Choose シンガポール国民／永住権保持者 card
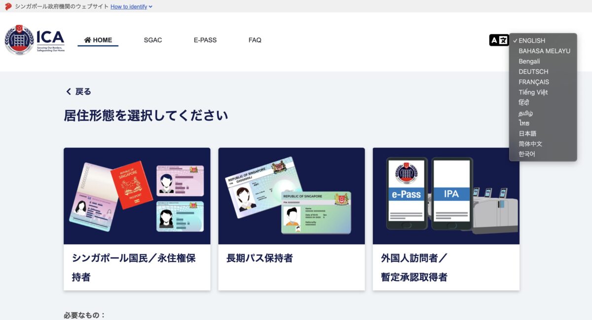This screenshot has width=592, height=320. (x=137, y=219)
